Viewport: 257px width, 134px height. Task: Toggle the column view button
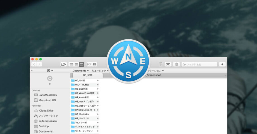pos(81,64)
